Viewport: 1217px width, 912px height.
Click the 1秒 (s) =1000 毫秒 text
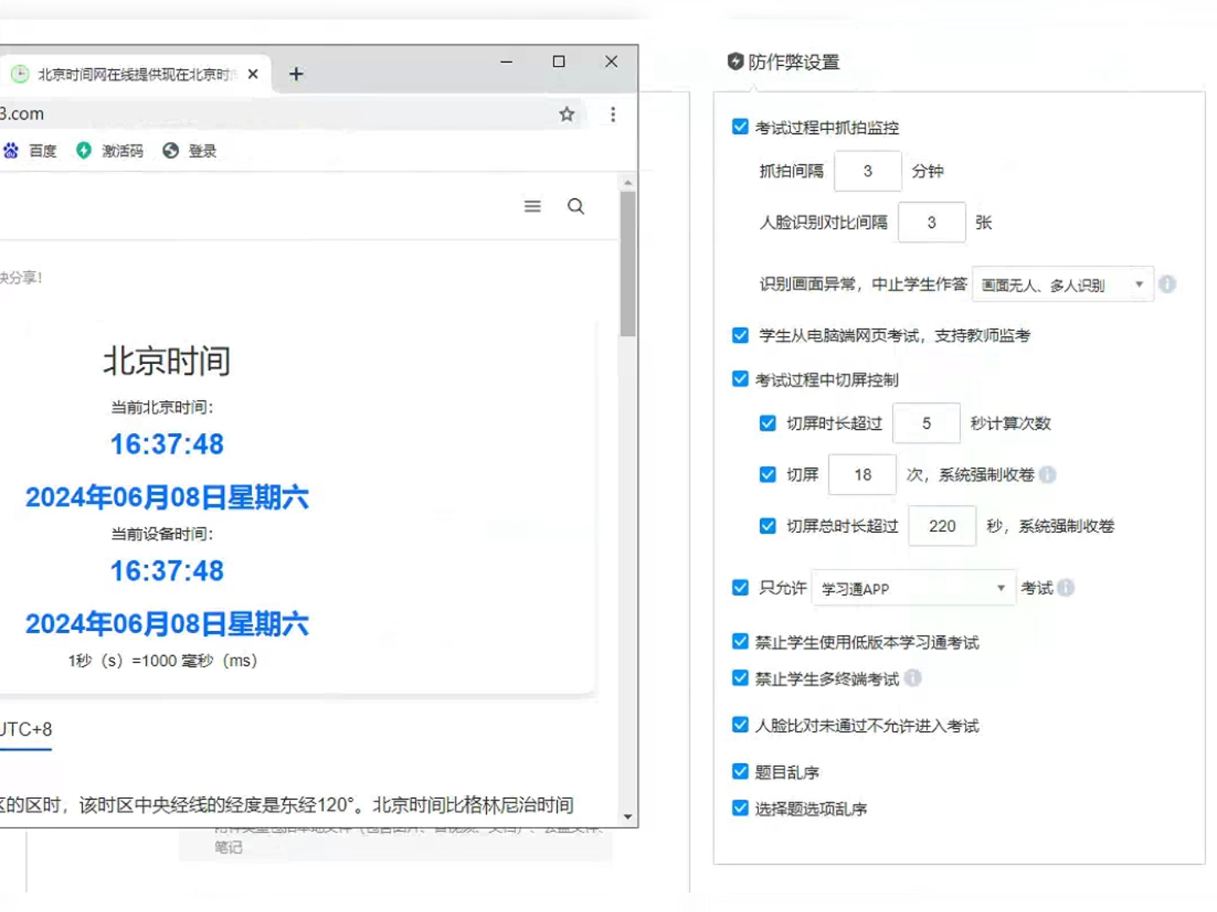click(163, 660)
